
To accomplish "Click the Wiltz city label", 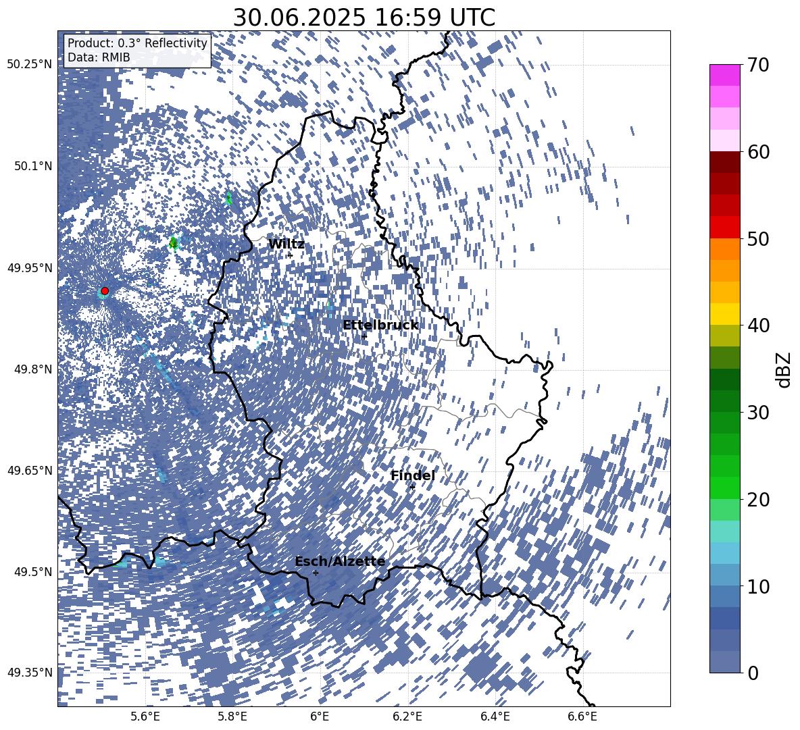I will [286, 244].
